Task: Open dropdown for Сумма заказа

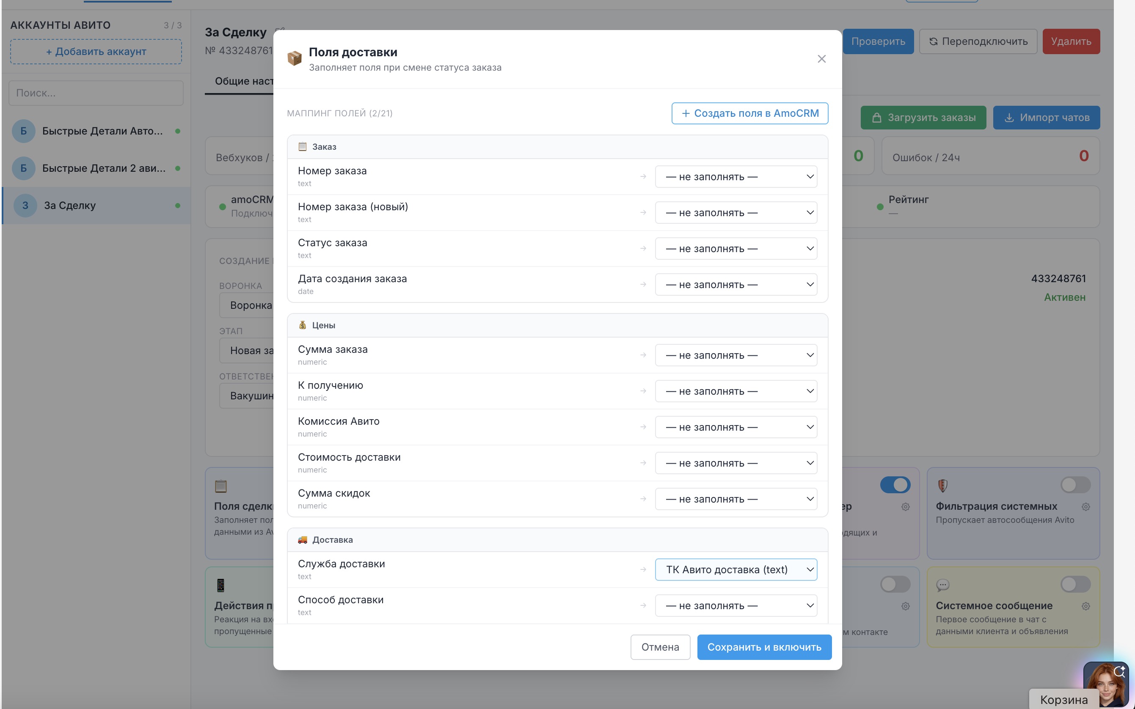Action: 736,355
